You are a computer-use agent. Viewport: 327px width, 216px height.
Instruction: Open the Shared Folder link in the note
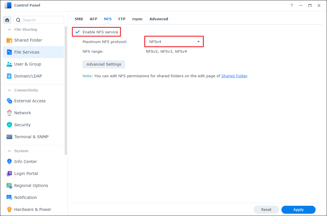click(x=234, y=76)
